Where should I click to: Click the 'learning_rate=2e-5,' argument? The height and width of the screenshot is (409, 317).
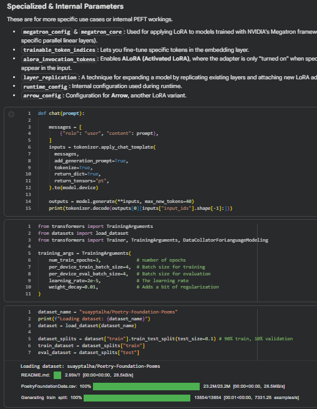tap(74, 280)
